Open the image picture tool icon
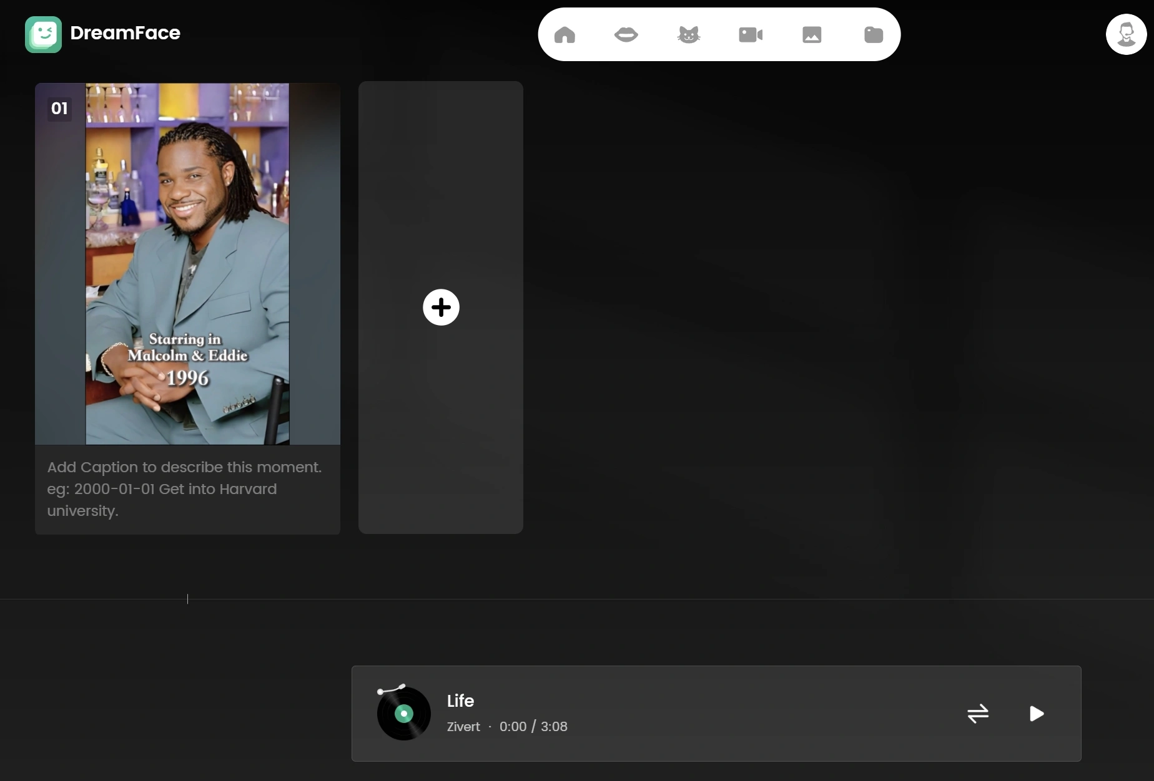1154x781 pixels. pos(811,35)
